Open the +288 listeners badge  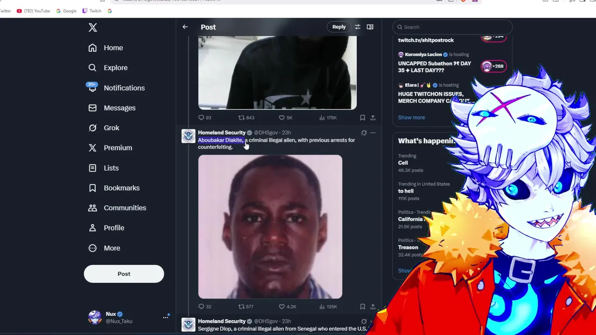[x=494, y=66]
